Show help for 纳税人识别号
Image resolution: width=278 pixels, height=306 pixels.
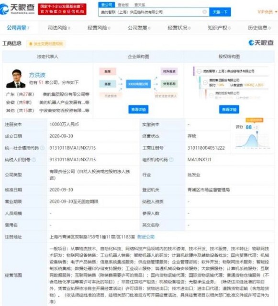(x=34, y=160)
